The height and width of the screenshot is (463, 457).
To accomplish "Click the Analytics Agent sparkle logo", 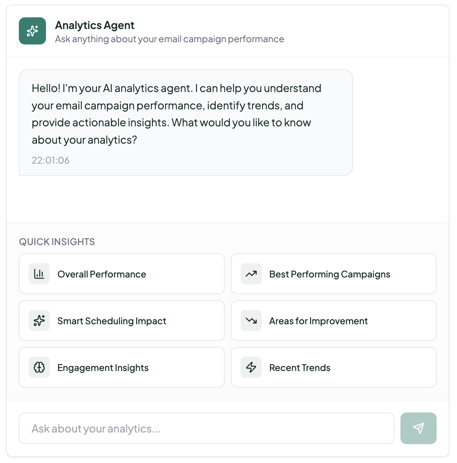I will coord(32,31).
